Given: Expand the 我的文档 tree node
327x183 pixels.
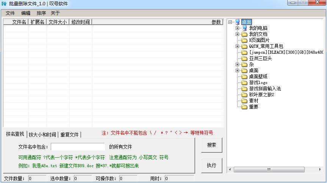Looking at the screenshot, I should [237, 34].
